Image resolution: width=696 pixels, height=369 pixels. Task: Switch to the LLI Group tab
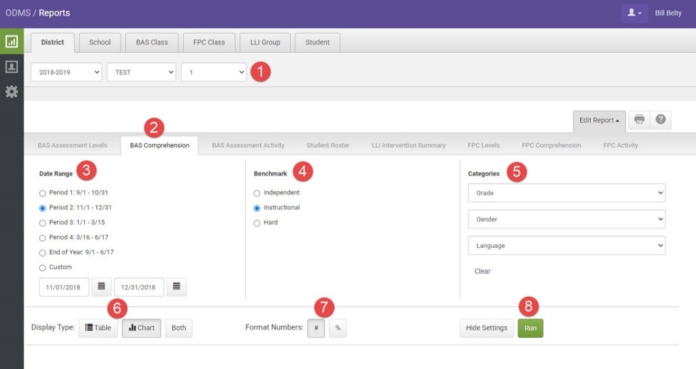tap(265, 42)
